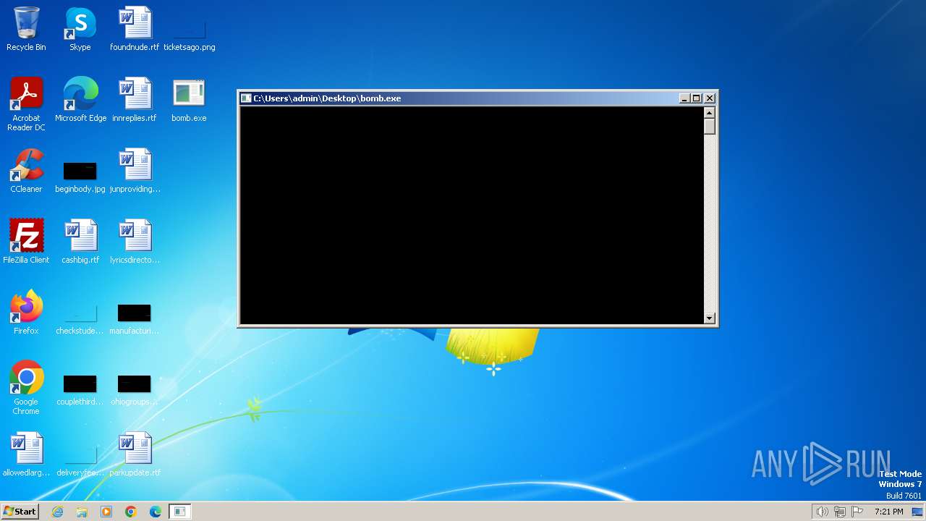Screen dimensions: 926x521
Task: Click inside the black console area
Action: 472,215
